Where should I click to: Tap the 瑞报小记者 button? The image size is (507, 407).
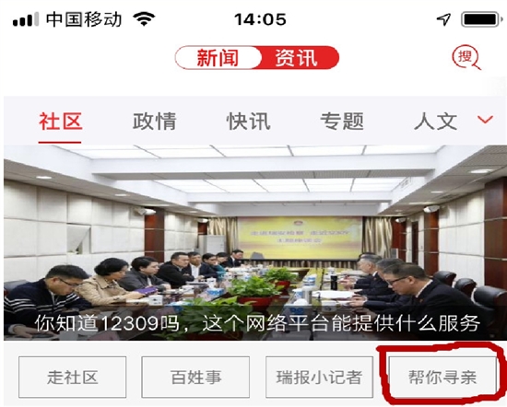[319, 377]
